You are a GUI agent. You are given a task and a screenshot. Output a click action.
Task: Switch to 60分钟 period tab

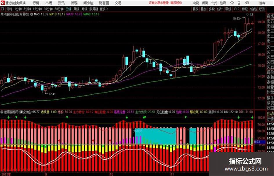coord(59,9)
